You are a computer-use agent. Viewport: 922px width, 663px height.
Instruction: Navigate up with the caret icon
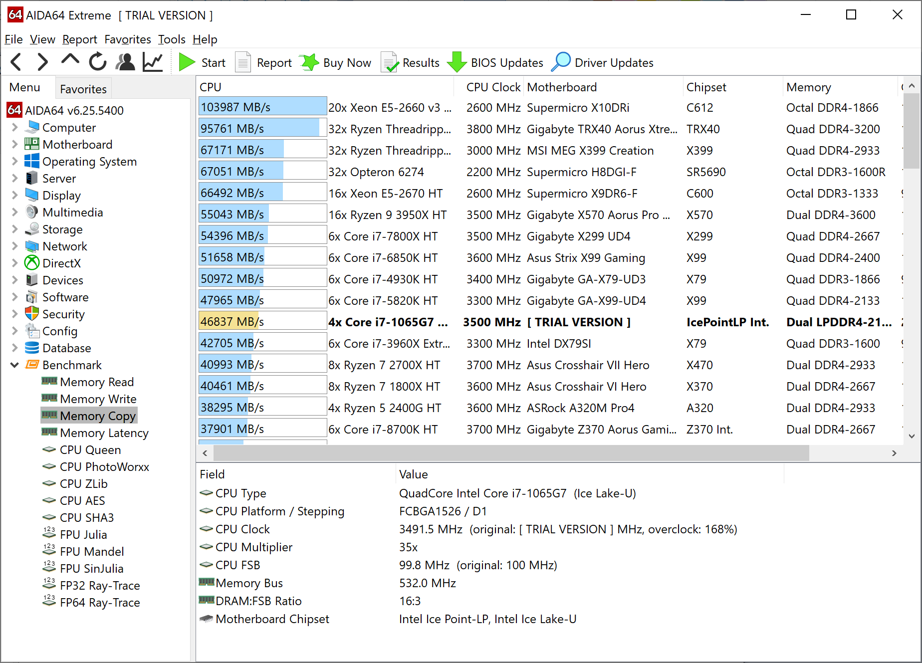tap(70, 60)
